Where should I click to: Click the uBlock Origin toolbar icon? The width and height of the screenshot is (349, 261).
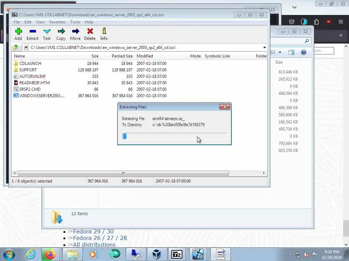coord(328,21)
